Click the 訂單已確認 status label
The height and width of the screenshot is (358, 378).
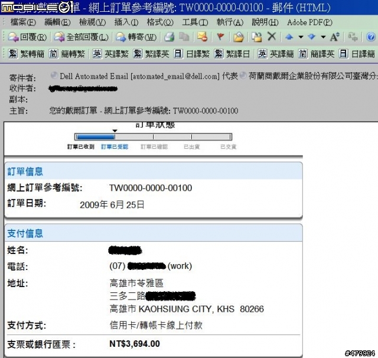(x=154, y=147)
